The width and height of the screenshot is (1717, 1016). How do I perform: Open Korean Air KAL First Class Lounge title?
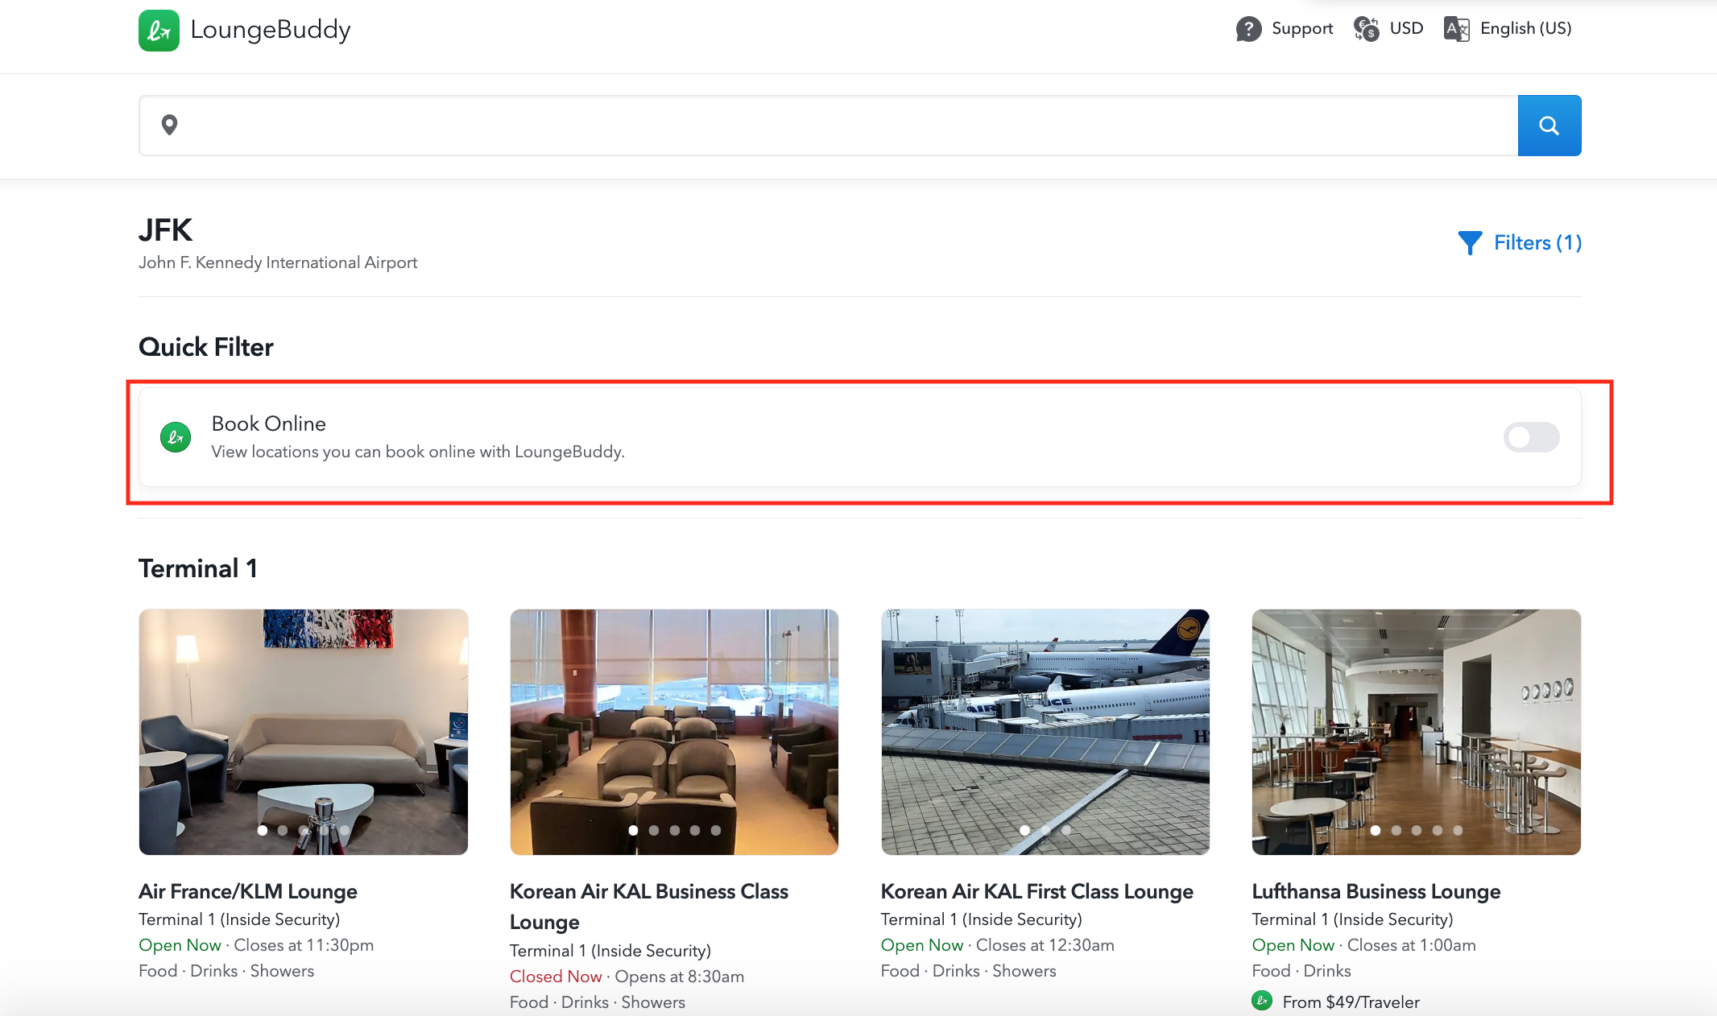pyautogui.click(x=1037, y=891)
